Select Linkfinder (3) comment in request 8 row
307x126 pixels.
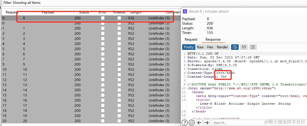coord(159,18)
